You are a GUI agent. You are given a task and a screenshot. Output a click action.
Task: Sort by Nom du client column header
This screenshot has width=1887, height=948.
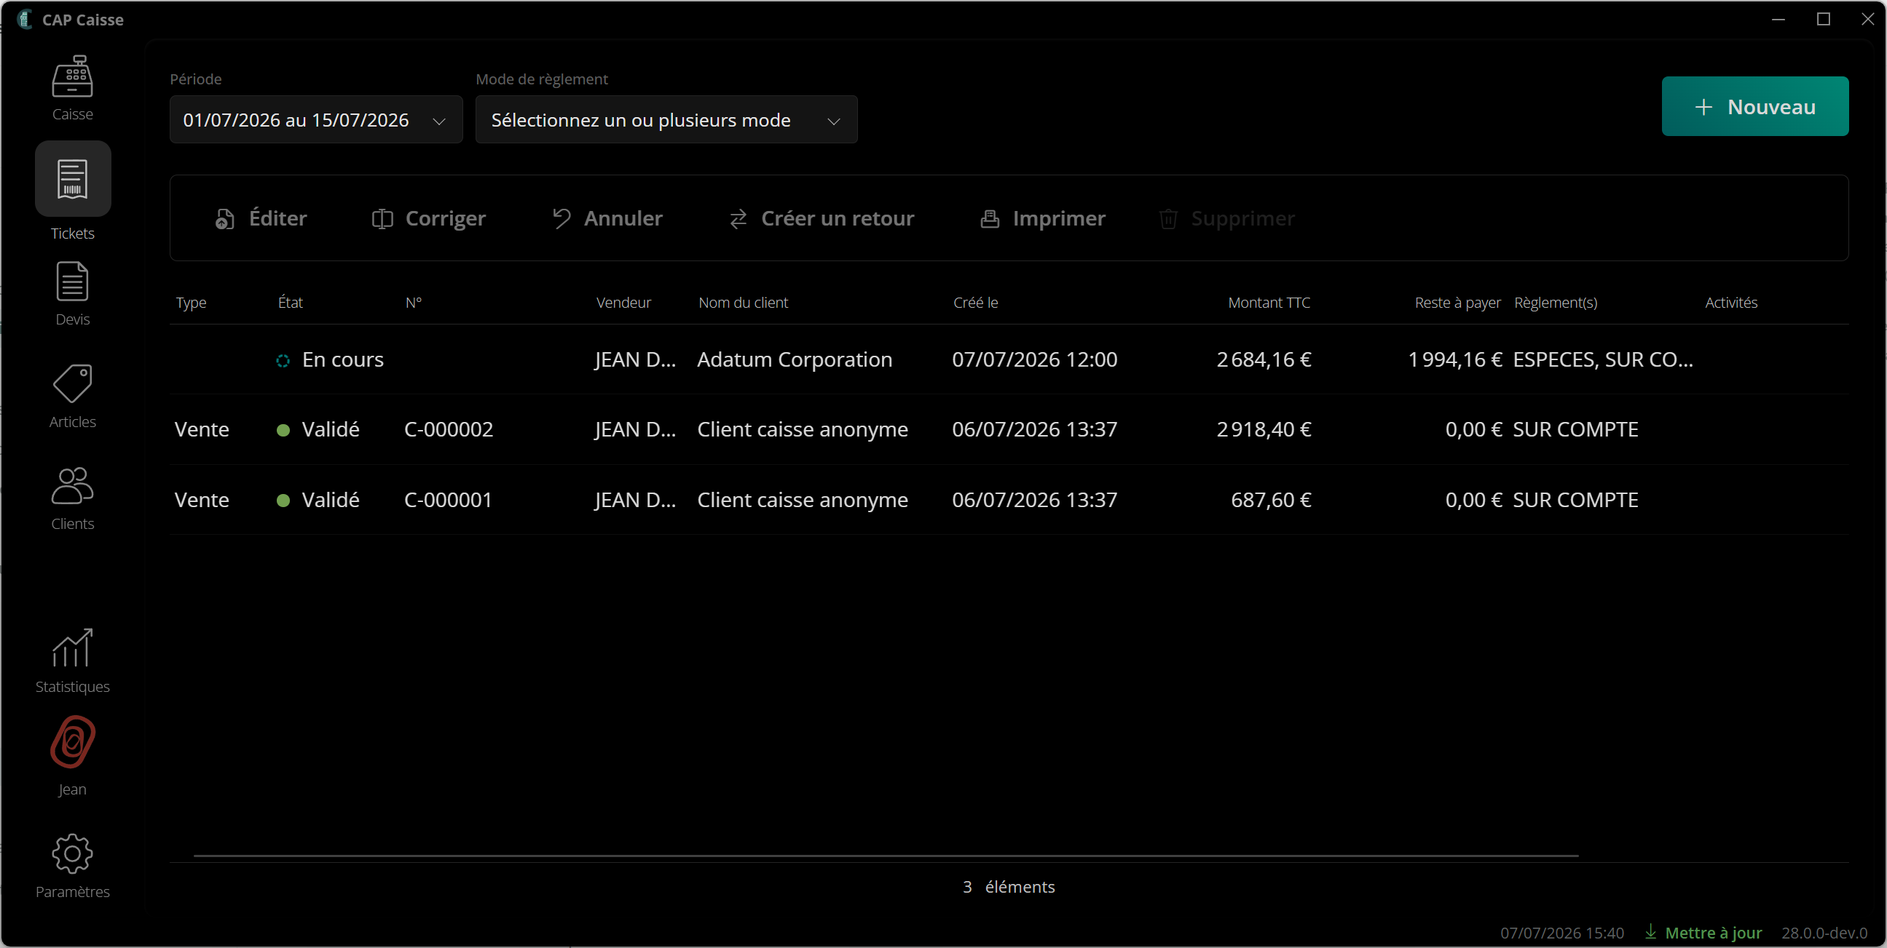pos(743,303)
